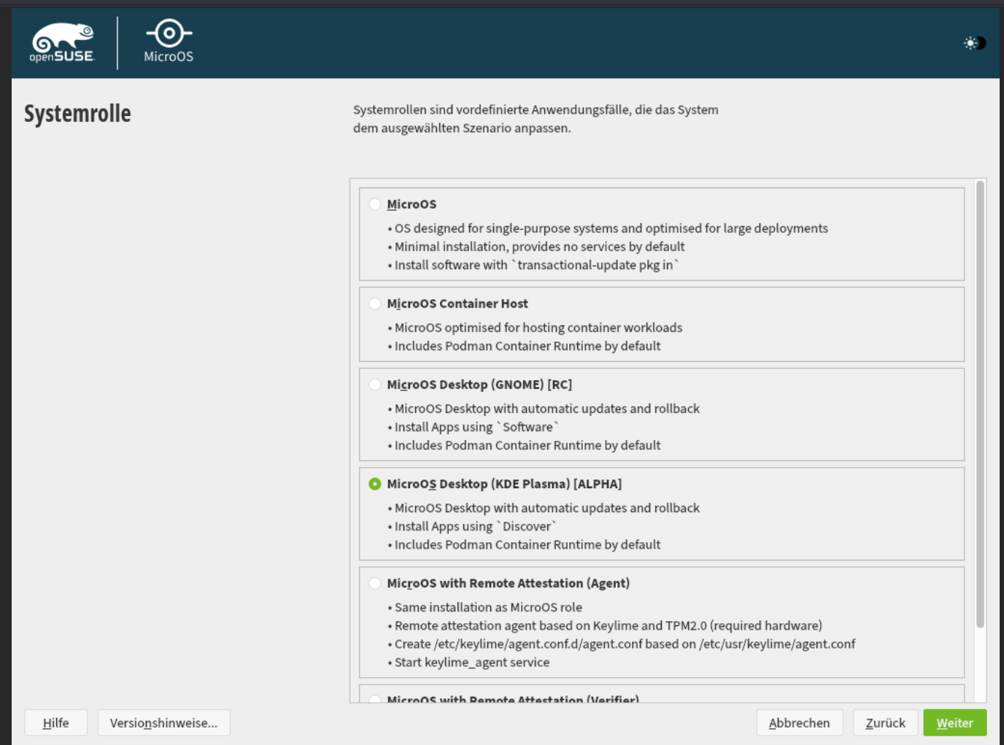
Task: Click the MicroOS logo icon
Action: (169, 42)
